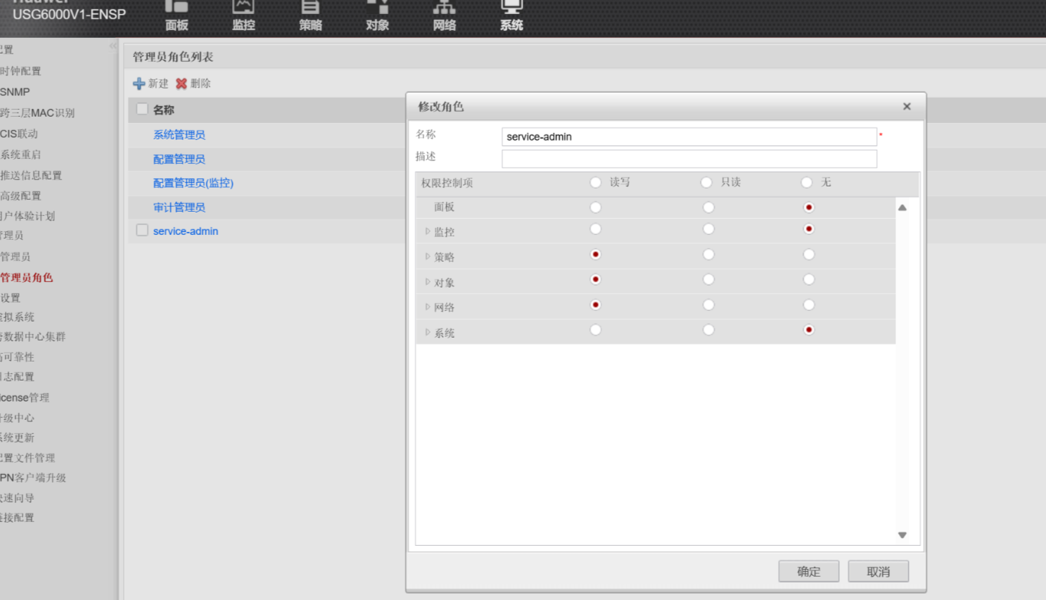Open 数据中心集群 in the sidebar
Image resolution: width=1046 pixels, height=600 pixels.
[x=33, y=337]
